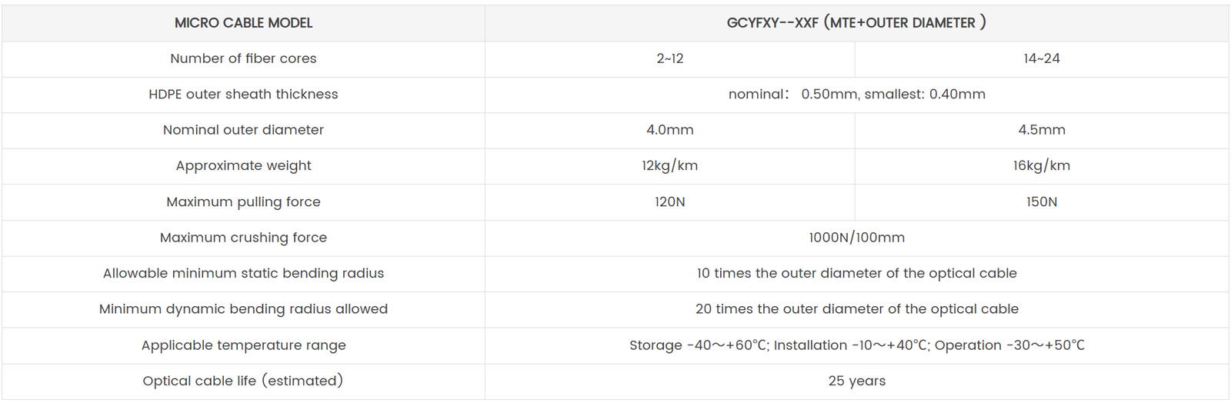Select the static bending radius value text
1231x403 pixels.
pos(856,273)
